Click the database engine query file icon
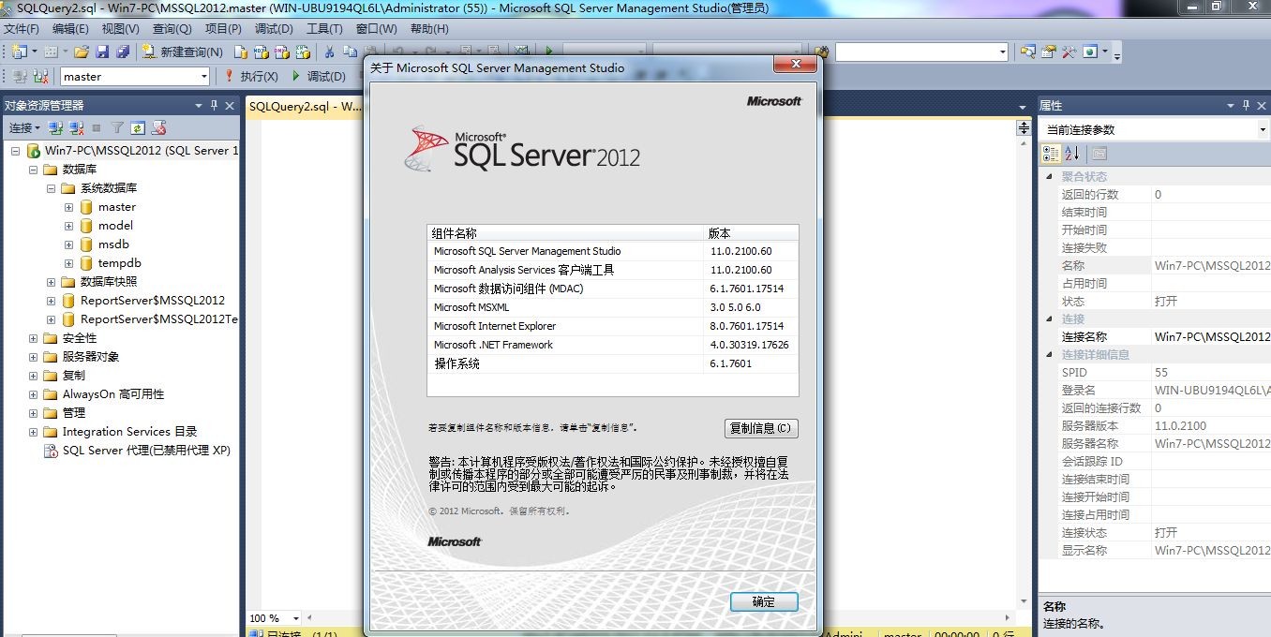Viewport: 1271px width, 637px height. click(x=240, y=52)
